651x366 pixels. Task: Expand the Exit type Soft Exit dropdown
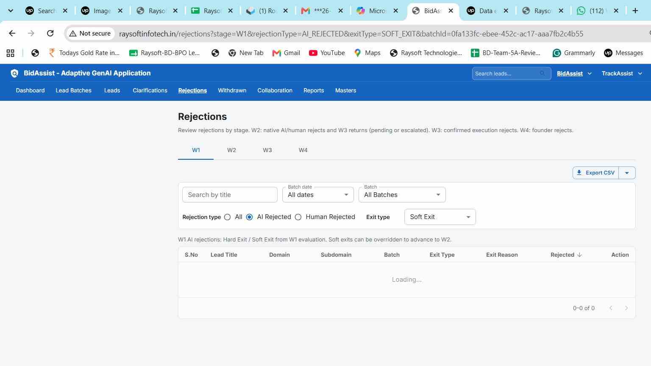(440, 217)
